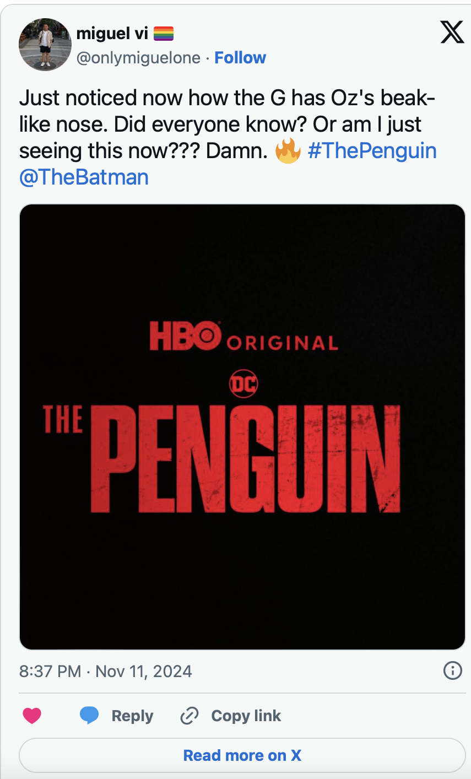The height and width of the screenshot is (779, 471).
Task: Click the blue reply speech bubble icon
Action: tap(89, 716)
